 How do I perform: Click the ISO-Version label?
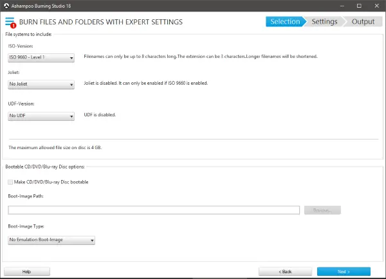21,46
